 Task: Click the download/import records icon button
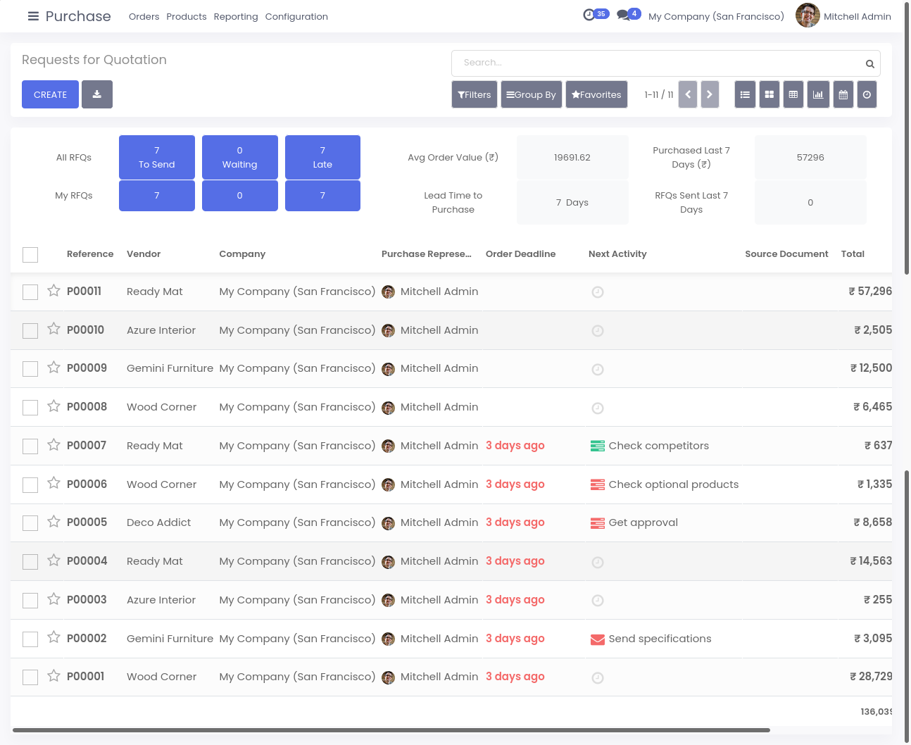[x=97, y=94]
